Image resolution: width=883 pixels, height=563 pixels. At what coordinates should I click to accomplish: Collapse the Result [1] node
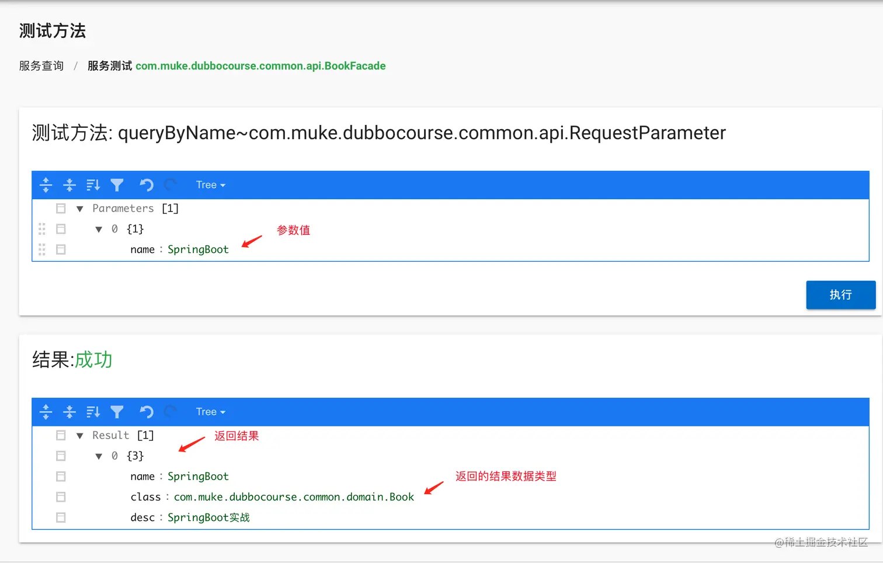[x=80, y=436]
